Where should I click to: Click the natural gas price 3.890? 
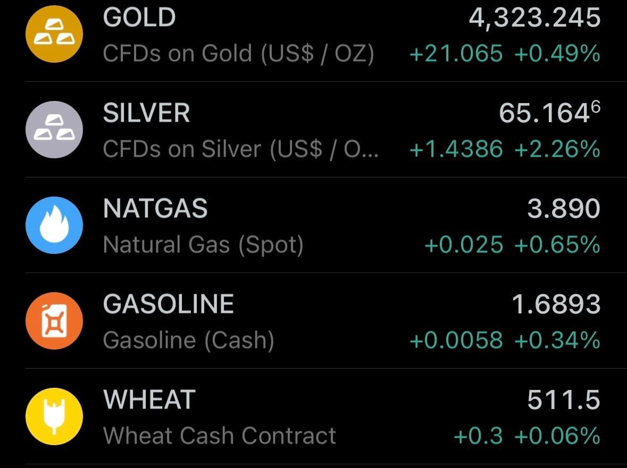tap(564, 209)
